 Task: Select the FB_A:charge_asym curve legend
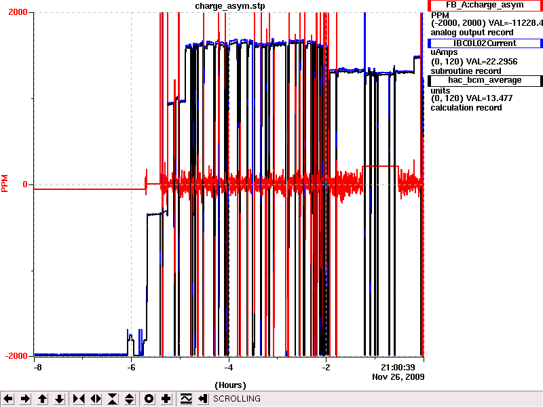(485, 5)
